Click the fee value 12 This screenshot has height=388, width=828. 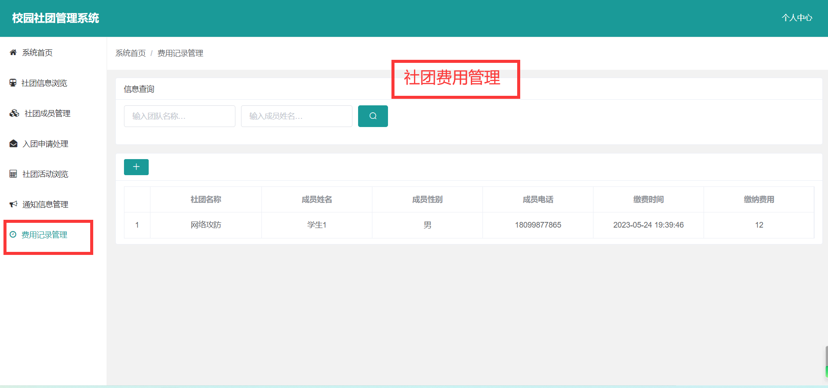pyautogui.click(x=759, y=225)
